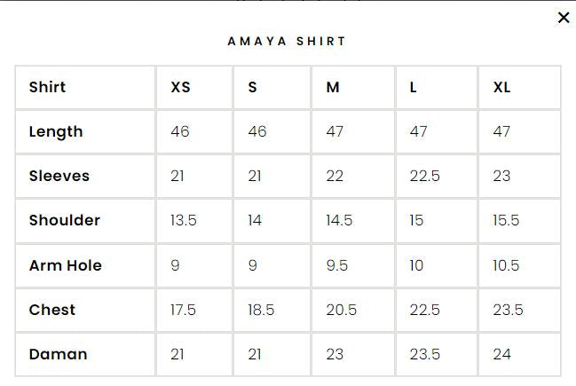Click the L size column header
This screenshot has width=576, height=386.
click(414, 87)
